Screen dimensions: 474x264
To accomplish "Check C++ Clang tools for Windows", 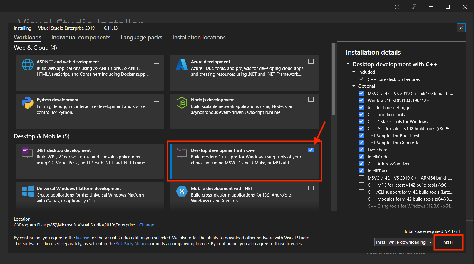I will [x=361, y=206].
